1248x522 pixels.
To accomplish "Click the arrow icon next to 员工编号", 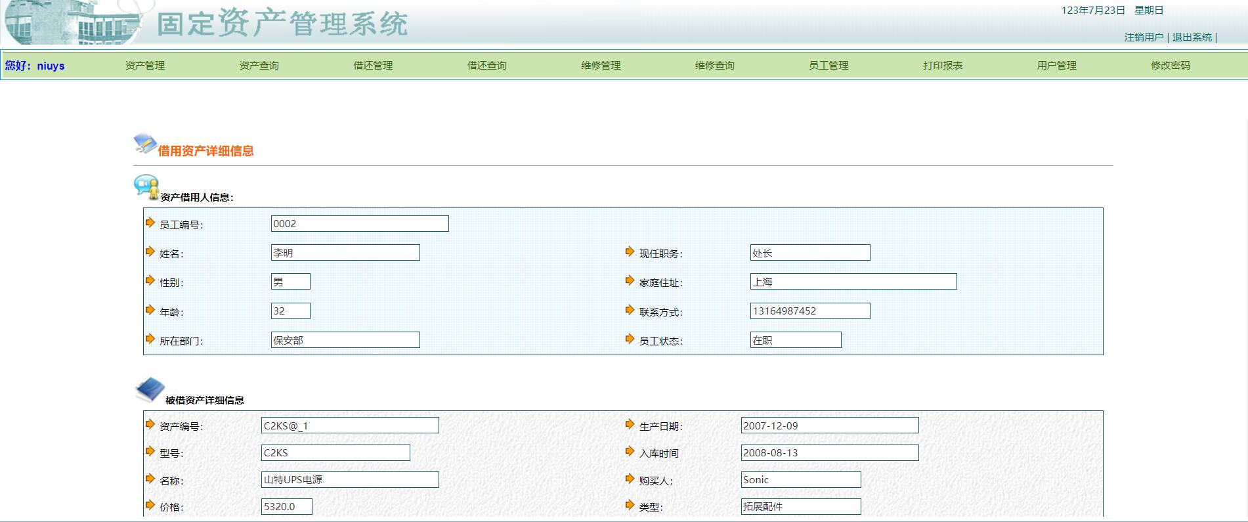I will [x=150, y=223].
